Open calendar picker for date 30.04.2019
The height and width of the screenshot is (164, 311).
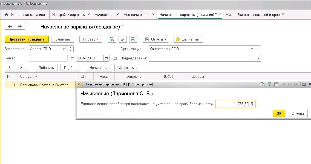coord(106,58)
